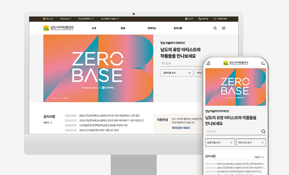Open the 2024.07.08 notice on desktop
The width and height of the screenshot is (289, 175).
(92, 130)
